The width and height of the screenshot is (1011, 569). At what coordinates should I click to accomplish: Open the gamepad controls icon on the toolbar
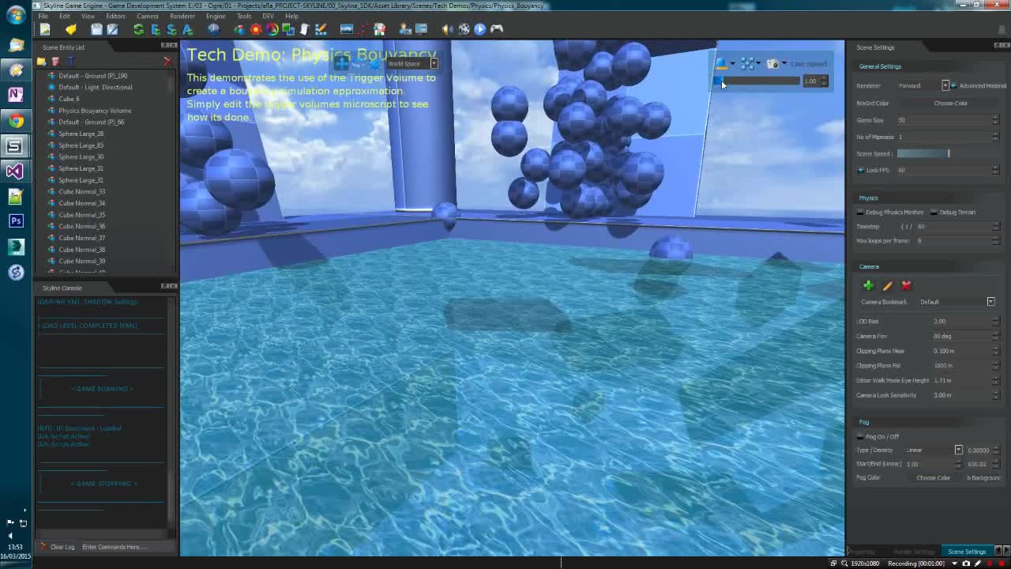tap(496, 29)
